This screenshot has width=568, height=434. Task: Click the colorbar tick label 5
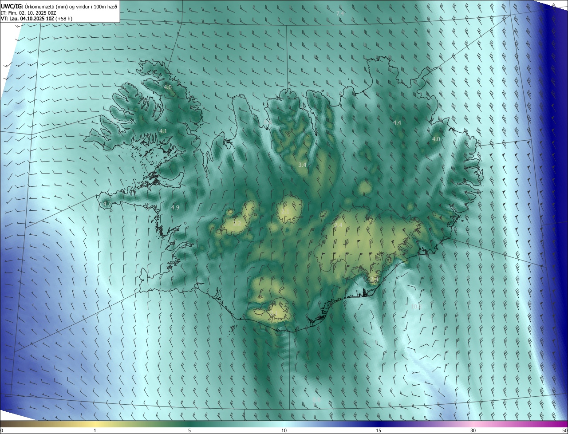click(189, 431)
